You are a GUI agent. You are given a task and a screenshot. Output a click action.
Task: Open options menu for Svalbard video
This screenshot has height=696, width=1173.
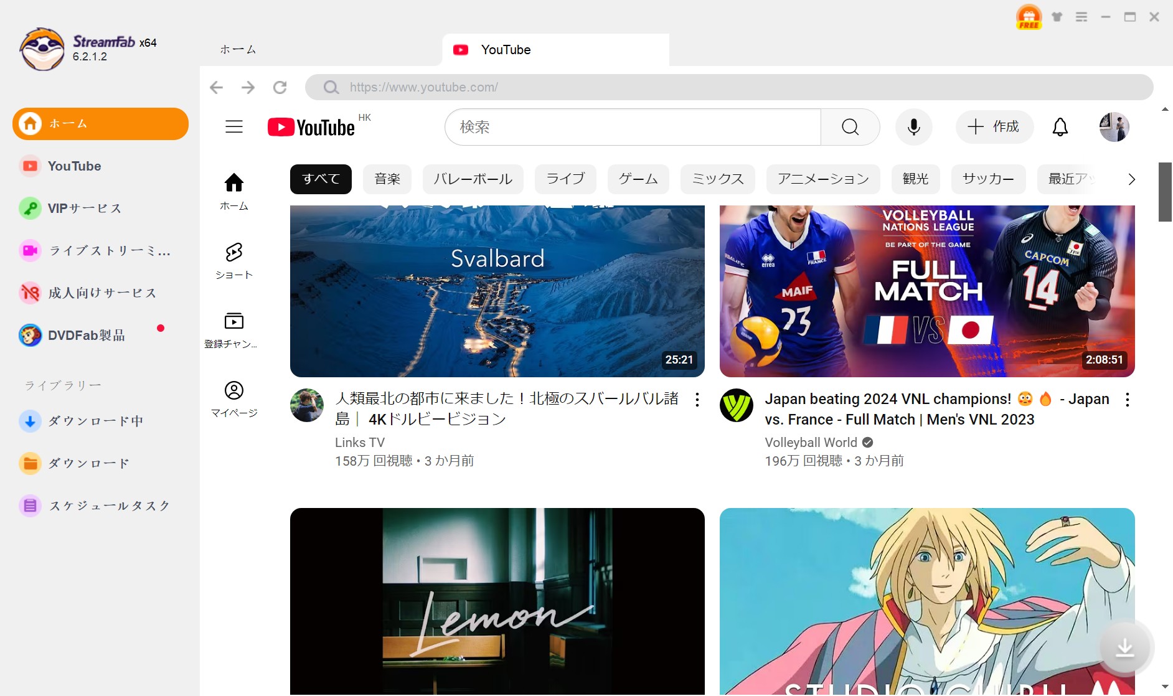pyautogui.click(x=697, y=400)
